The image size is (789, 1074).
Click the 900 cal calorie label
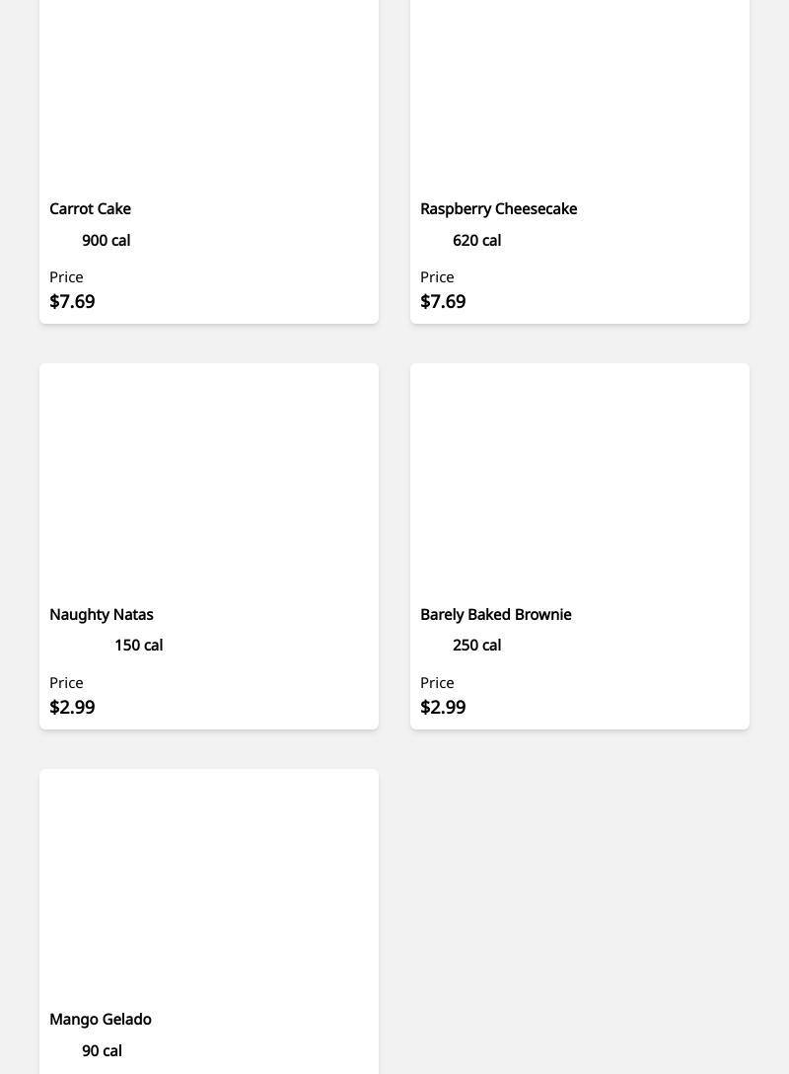(107, 241)
